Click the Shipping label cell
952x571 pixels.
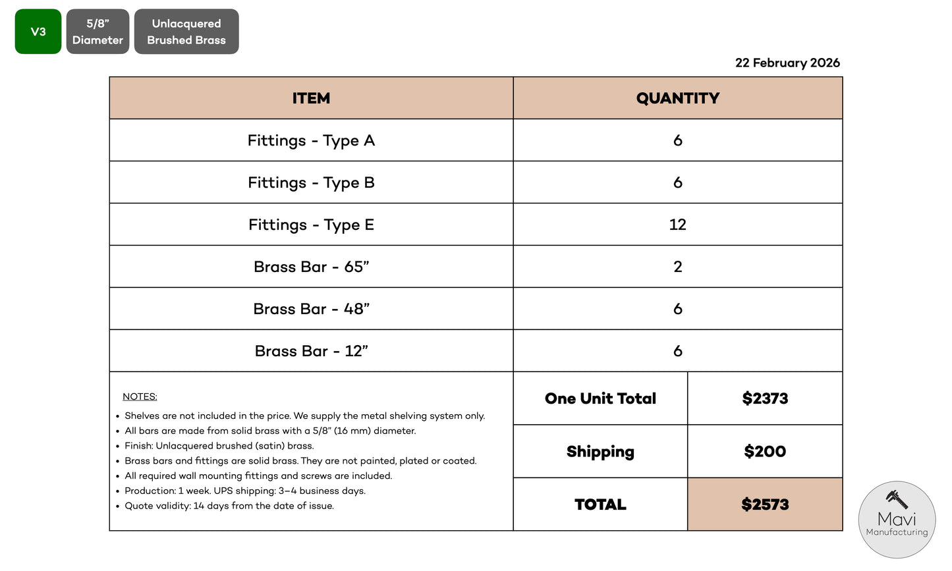coord(600,452)
